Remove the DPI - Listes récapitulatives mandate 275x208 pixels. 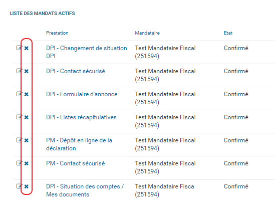[27, 117]
